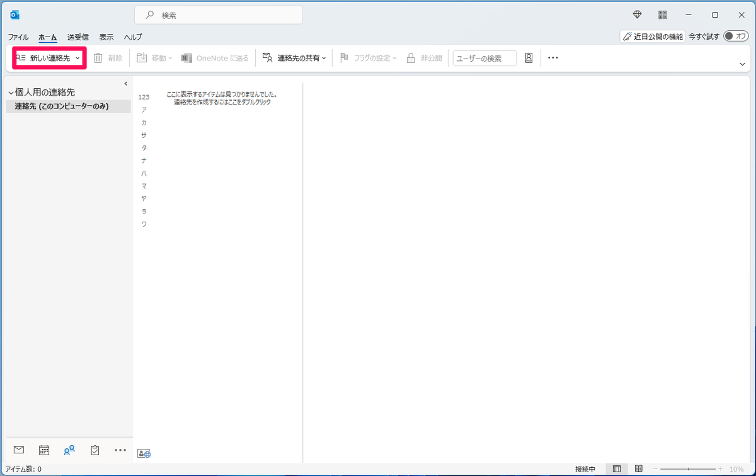This screenshot has width=756, height=476.
Task: Collapse the ribbon with the chevron
Action: click(x=742, y=64)
